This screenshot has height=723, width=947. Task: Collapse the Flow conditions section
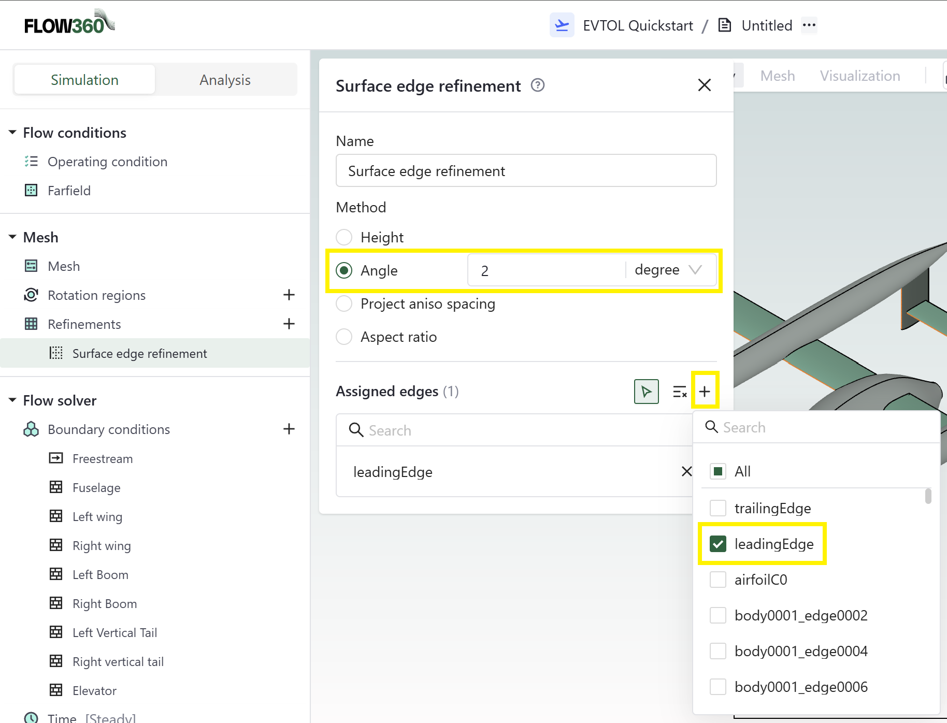point(12,133)
